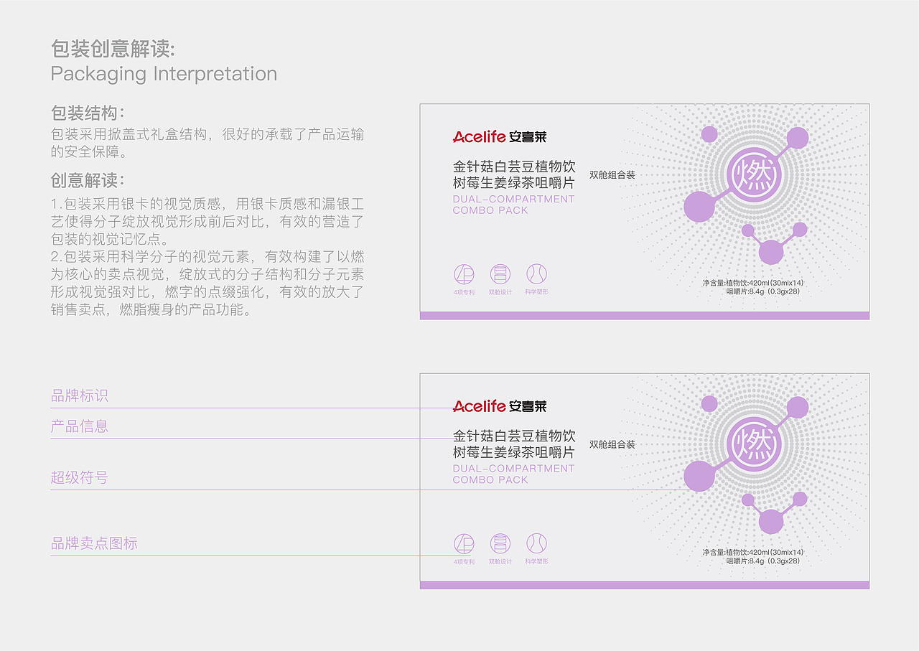The image size is (919, 651).
Task: Click the 创意解读 section heading
Action: coord(88,179)
